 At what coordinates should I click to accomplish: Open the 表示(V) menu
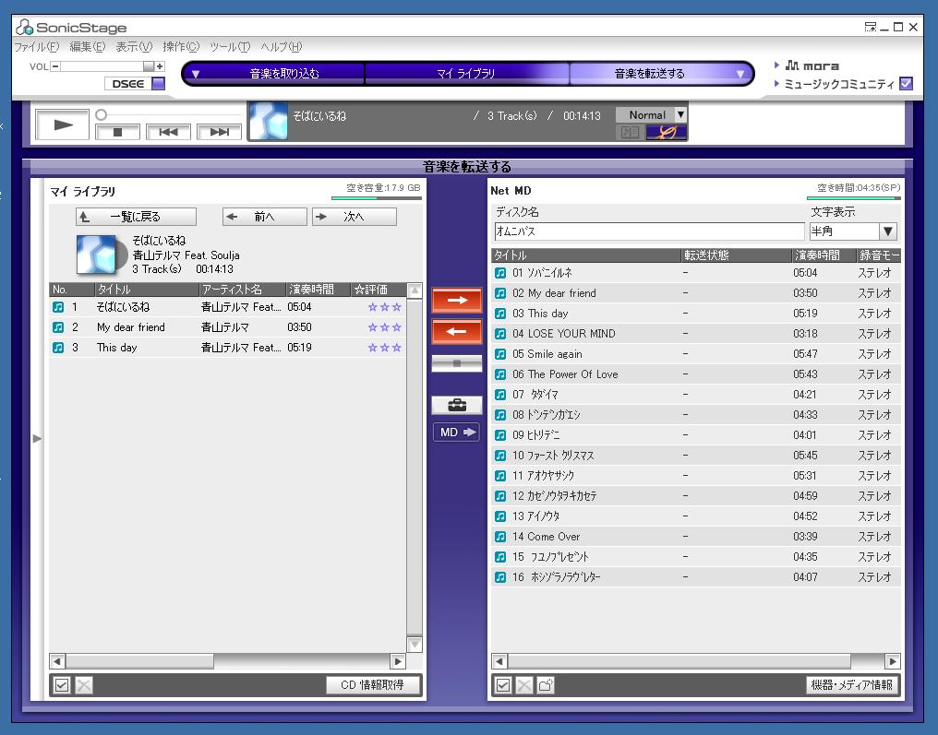(134, 47)
